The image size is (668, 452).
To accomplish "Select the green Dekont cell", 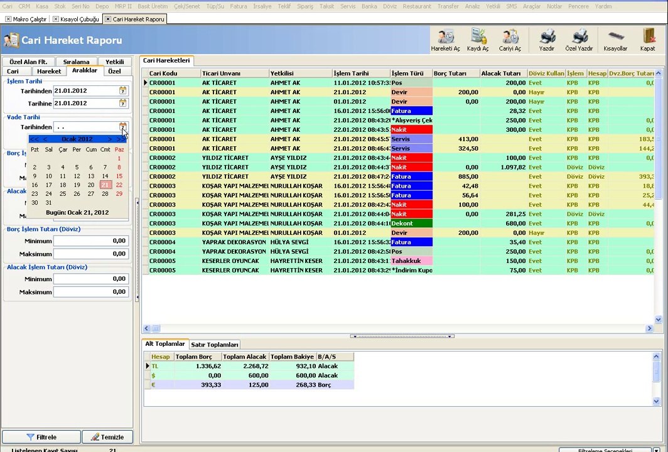I will [412, 223].
